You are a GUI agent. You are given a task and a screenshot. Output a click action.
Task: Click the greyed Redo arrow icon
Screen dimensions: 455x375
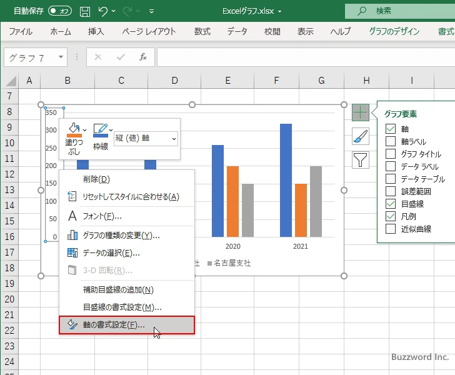(x=127, y=11)
